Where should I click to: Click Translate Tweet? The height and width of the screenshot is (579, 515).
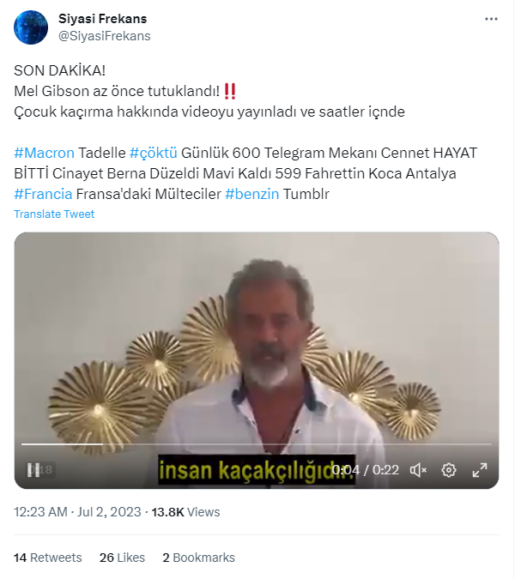[x=54, y=214]
